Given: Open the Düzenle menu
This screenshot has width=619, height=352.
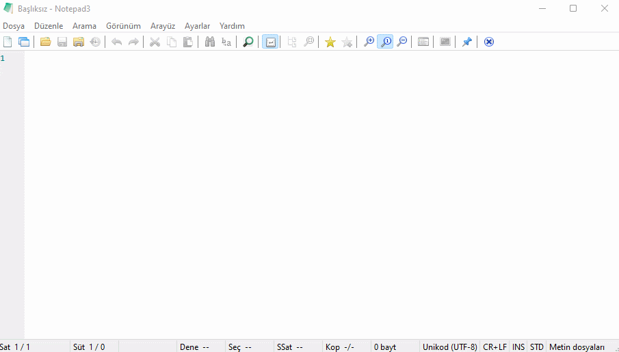Looking at the screenshot, I should click(49, 25).
